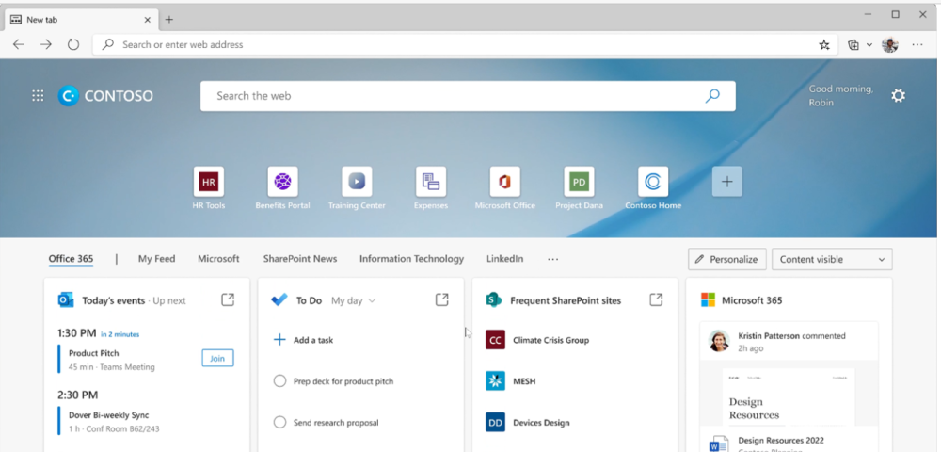The width and height of the screenshot is (941, 452).
Task: Click the Outlook icon on events card
Action: (x=66, y=300)
